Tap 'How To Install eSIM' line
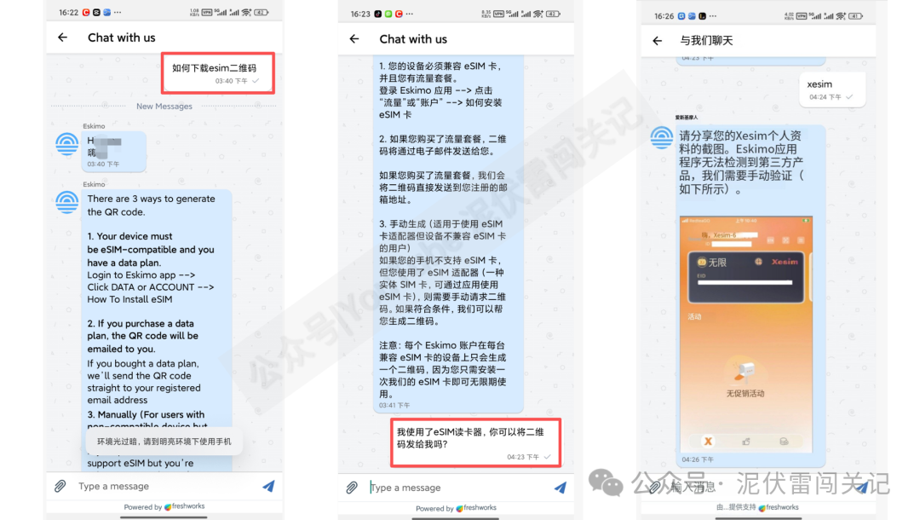Viewport: 920px width, 520px height. 129,299
